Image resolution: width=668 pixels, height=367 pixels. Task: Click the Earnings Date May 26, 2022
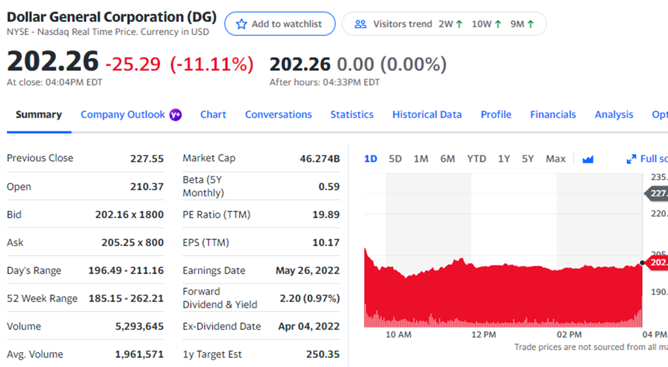308,271
